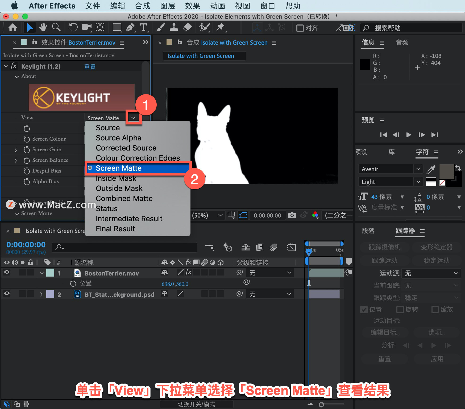Screen dimensions: 465x409
Task: Step to next frame in preview
Action: tap(422, 135)
